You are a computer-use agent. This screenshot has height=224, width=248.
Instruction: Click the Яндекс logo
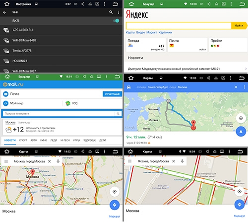[x=137, y=14]
